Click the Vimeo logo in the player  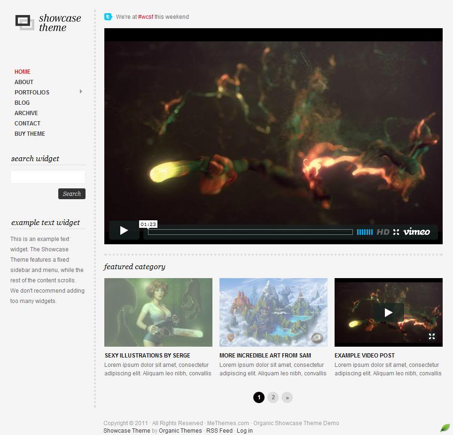coord(417,232)
